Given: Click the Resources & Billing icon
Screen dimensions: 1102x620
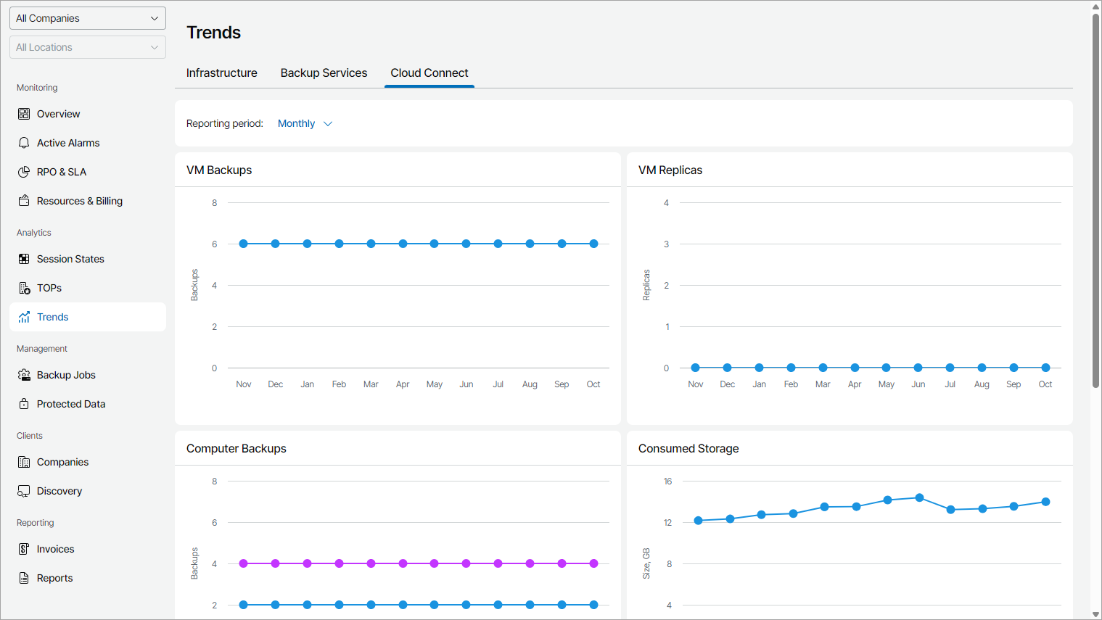Looking at the screenshot, I should coord(24,201).
